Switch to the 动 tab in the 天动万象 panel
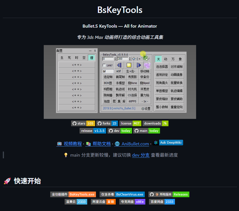This screenshot has width=239, height=211. tap(166, 59)
